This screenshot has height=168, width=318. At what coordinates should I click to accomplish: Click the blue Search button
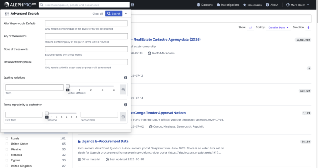tap(114, 14)
